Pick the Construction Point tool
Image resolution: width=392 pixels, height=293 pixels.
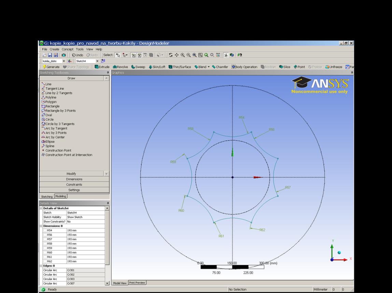[x=56, y=150]
